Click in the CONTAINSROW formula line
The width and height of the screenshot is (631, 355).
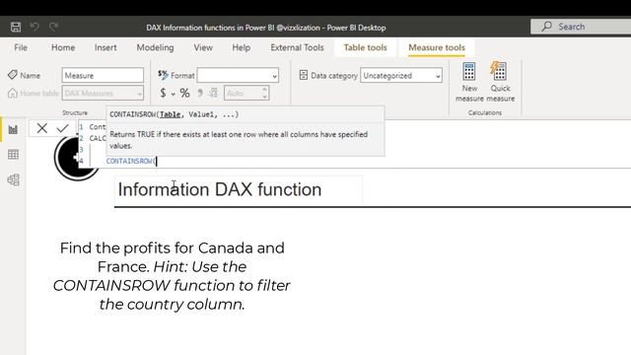(131, 161)
